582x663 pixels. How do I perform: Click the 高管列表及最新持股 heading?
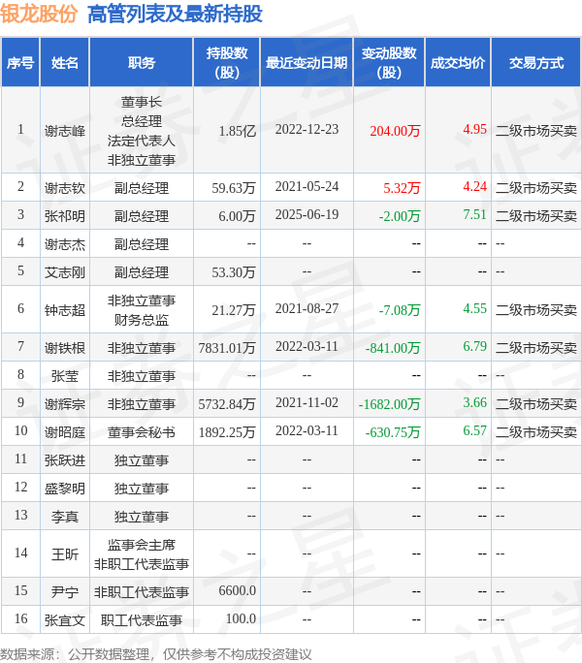[x=175, y=14]
